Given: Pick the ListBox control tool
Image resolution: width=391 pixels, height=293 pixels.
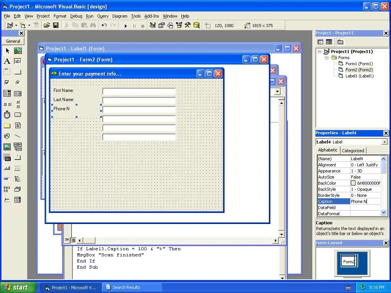Looking at the screenshot, I should (x=18, y=93).
